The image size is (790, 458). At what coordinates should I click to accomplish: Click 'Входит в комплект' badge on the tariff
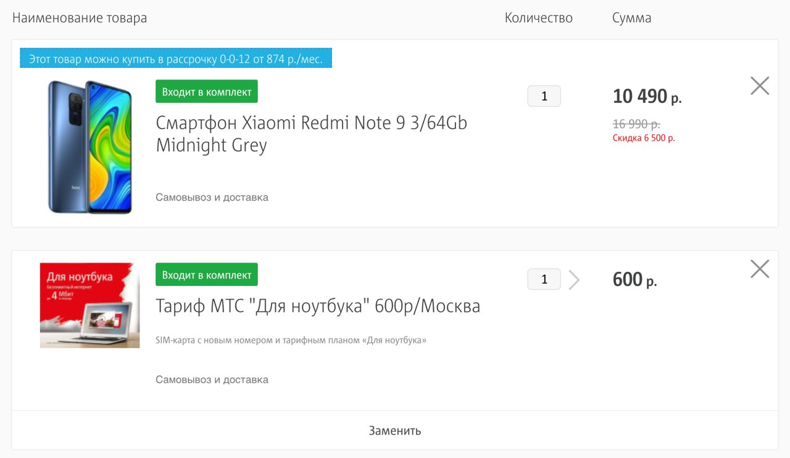click(207, 274)
